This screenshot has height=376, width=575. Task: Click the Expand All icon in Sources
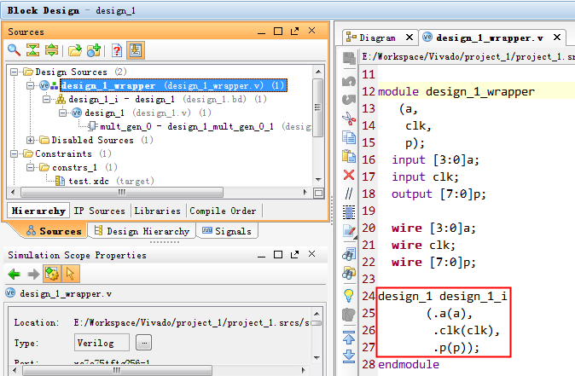pyautogui.click(x=51, y=50)
